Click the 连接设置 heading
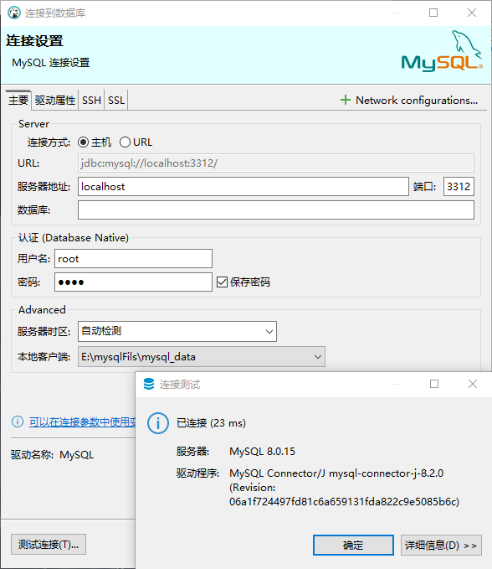Viewport: 492px width, 569px height. [35, 40]
